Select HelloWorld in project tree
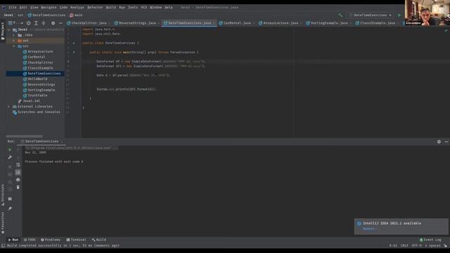Image resolution: width=450 pixels, height=253 pixels. pyautogui.click(x=37, y=79)
